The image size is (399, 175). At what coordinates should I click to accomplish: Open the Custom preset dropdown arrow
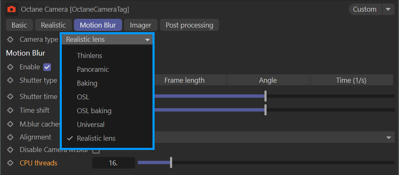(388, 9)
